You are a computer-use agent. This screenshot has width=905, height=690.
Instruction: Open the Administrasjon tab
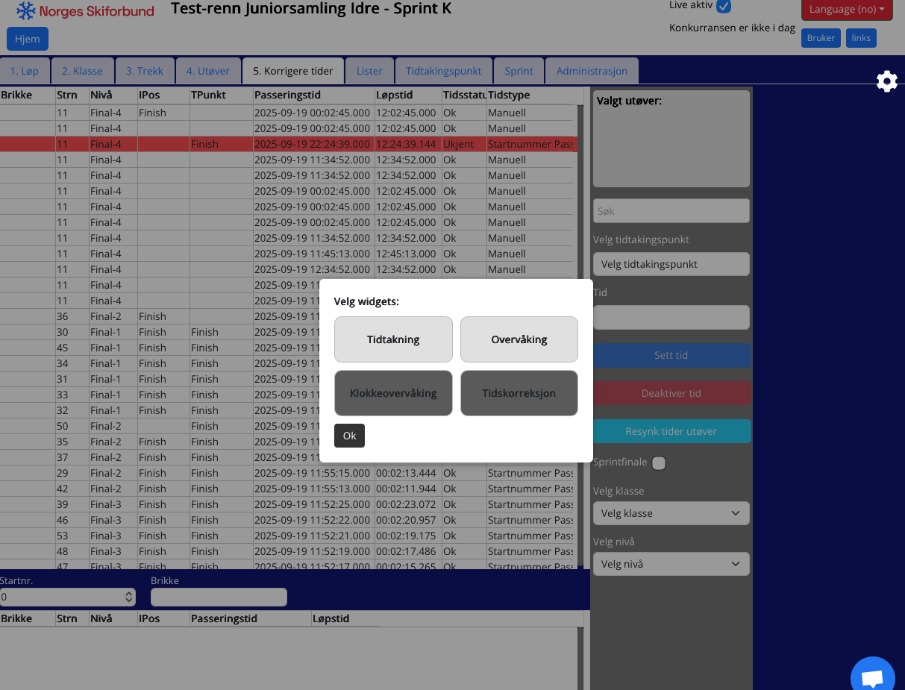[592, 71]
